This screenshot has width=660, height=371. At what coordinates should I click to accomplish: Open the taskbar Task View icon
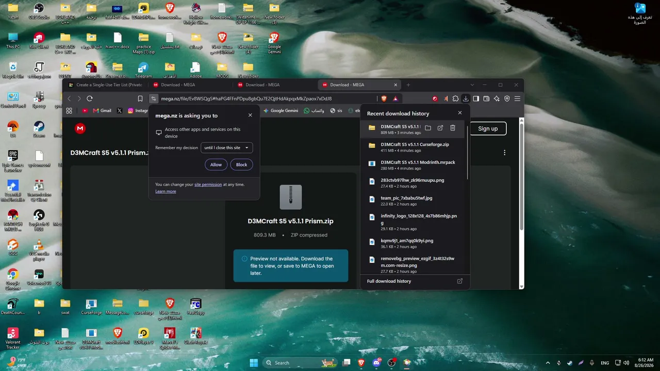coord(346,363)
